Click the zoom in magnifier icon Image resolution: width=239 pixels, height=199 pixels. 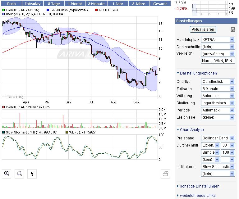[7, 174]
